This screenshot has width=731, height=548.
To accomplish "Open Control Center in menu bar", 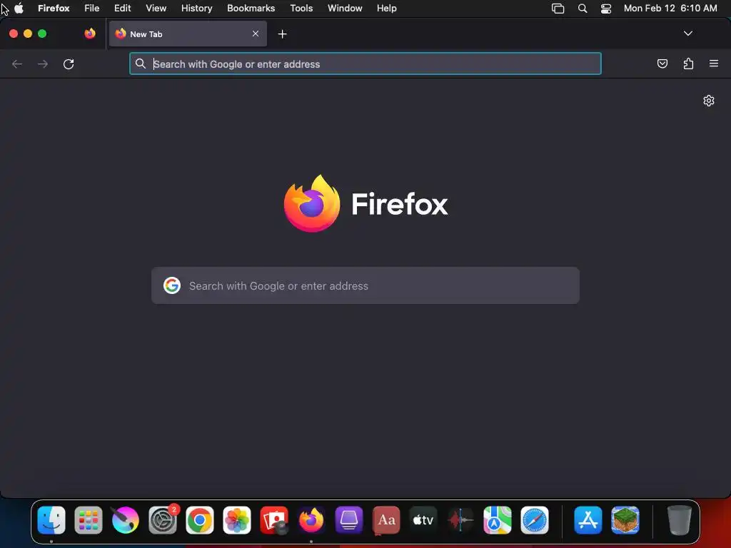I will click(x=605, y=9).
